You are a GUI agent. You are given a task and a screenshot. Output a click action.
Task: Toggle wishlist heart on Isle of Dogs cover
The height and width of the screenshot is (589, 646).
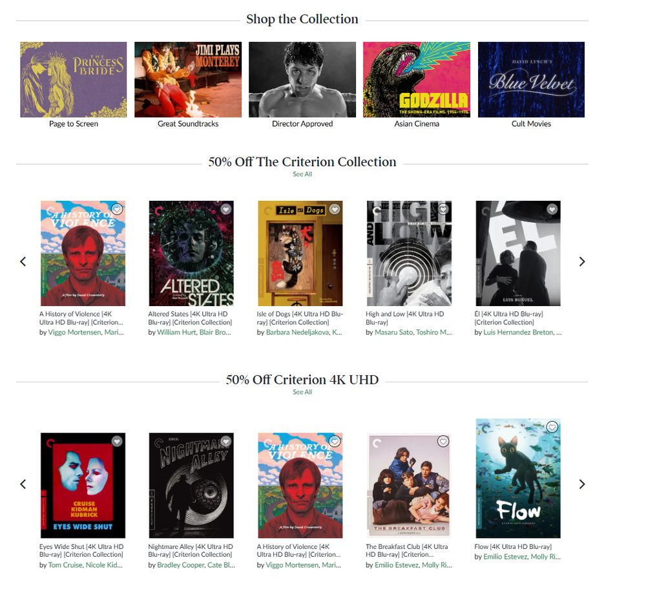point(335,209)
